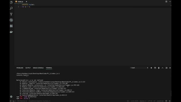The width and height of the screenshot is (181, 102).
Task: Open the Extensions view
Action: coord(11,26)
